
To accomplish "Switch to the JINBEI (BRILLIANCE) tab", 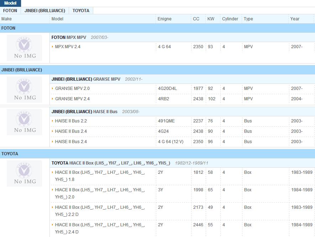I will click(44, 11).
